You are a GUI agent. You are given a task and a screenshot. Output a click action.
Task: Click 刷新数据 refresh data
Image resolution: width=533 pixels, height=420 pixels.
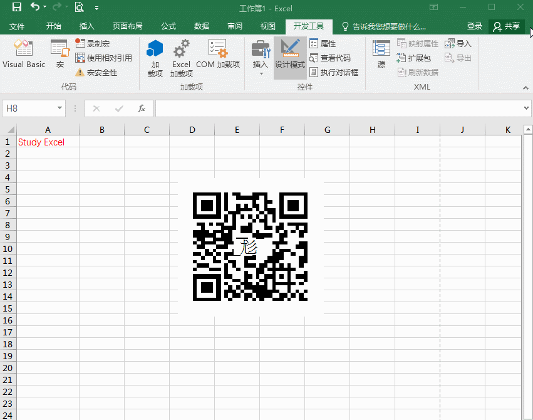[x=417, y=73]
